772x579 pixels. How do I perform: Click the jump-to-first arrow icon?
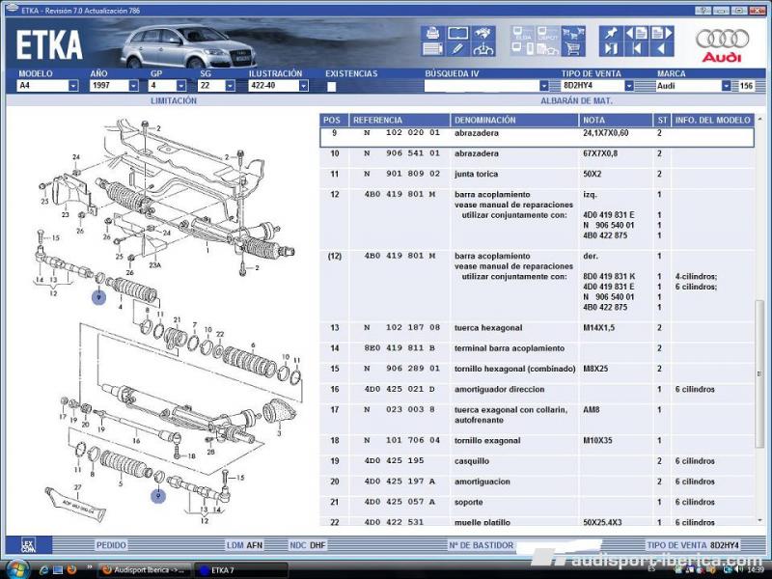[x=636, y=49]
